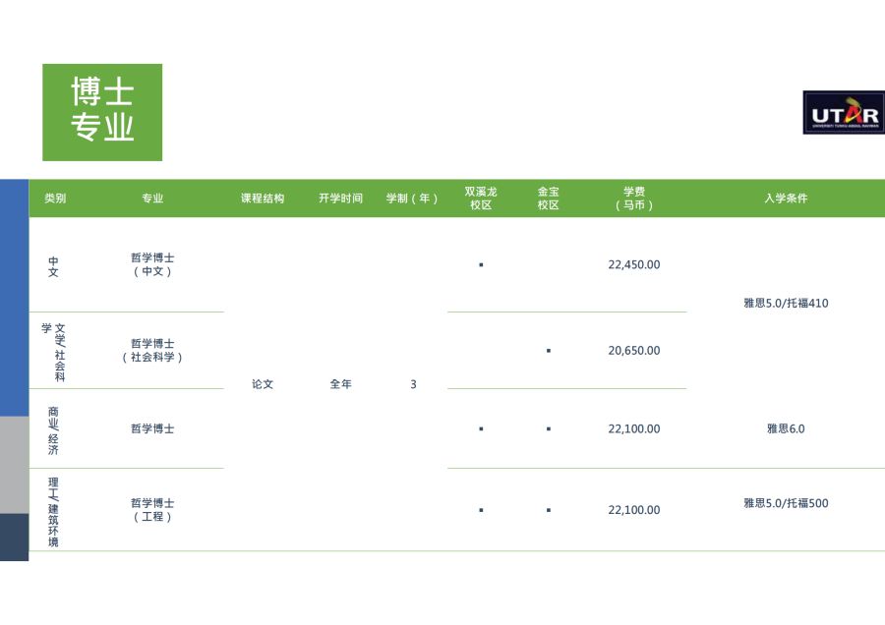
Task: Click the 开学时间 column header
Action: [340, 199]
